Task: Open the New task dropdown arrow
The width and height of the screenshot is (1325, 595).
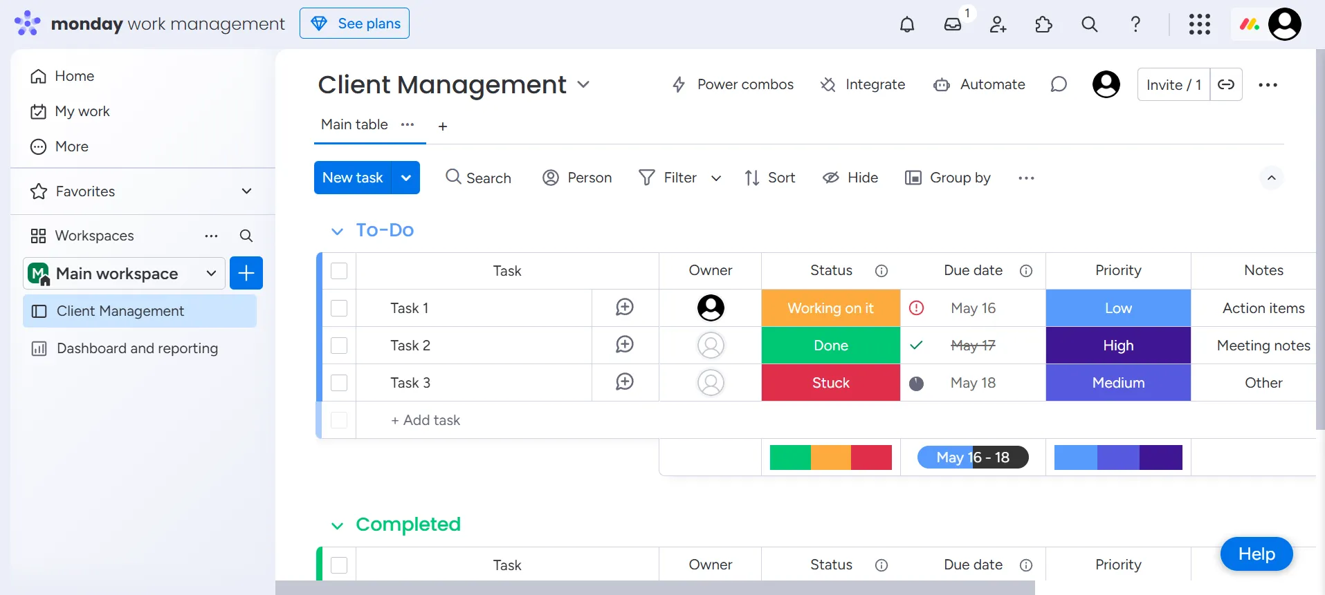Action: click(406, 178)
